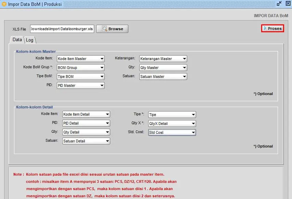The image size is (292, 199).
Task: Click the Browse button
Action: click(112, 29)
